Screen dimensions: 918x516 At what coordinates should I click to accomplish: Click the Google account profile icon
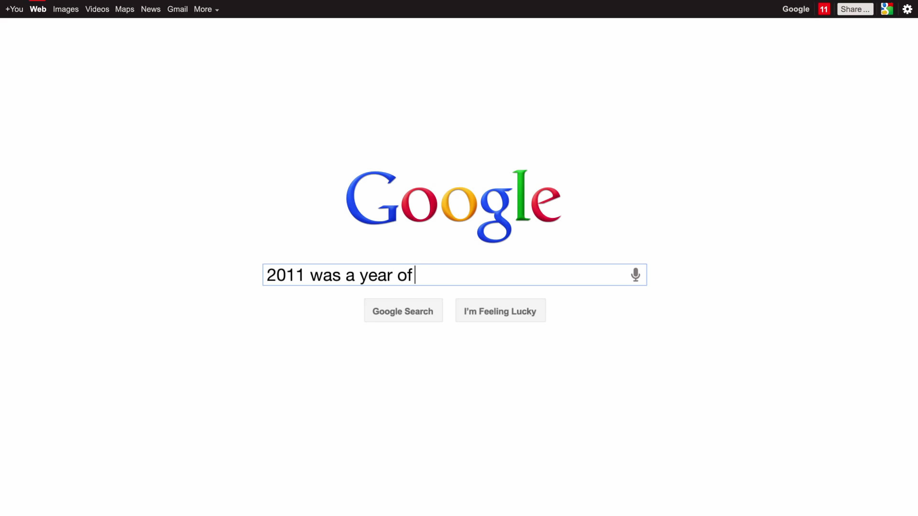pos(887,9)
